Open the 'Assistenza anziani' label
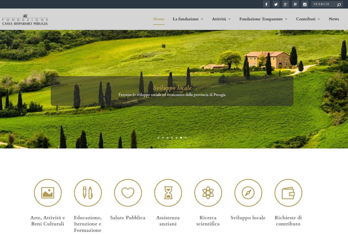The height and width of the screenshot is (235, 348). pos(168,221)
